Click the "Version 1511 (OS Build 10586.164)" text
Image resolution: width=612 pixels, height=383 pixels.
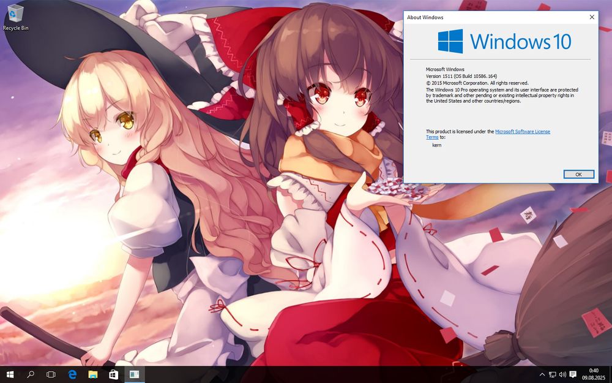(x=461, y=76)
